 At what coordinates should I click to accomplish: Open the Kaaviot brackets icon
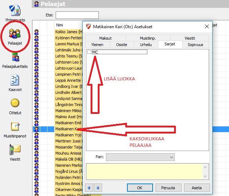(x=15, y=80)
